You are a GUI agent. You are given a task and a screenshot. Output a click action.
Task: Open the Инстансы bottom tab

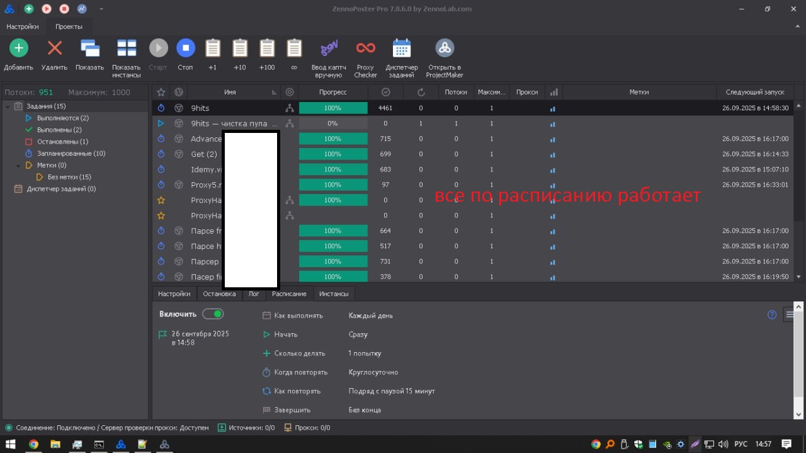click(x=334, y=294)
